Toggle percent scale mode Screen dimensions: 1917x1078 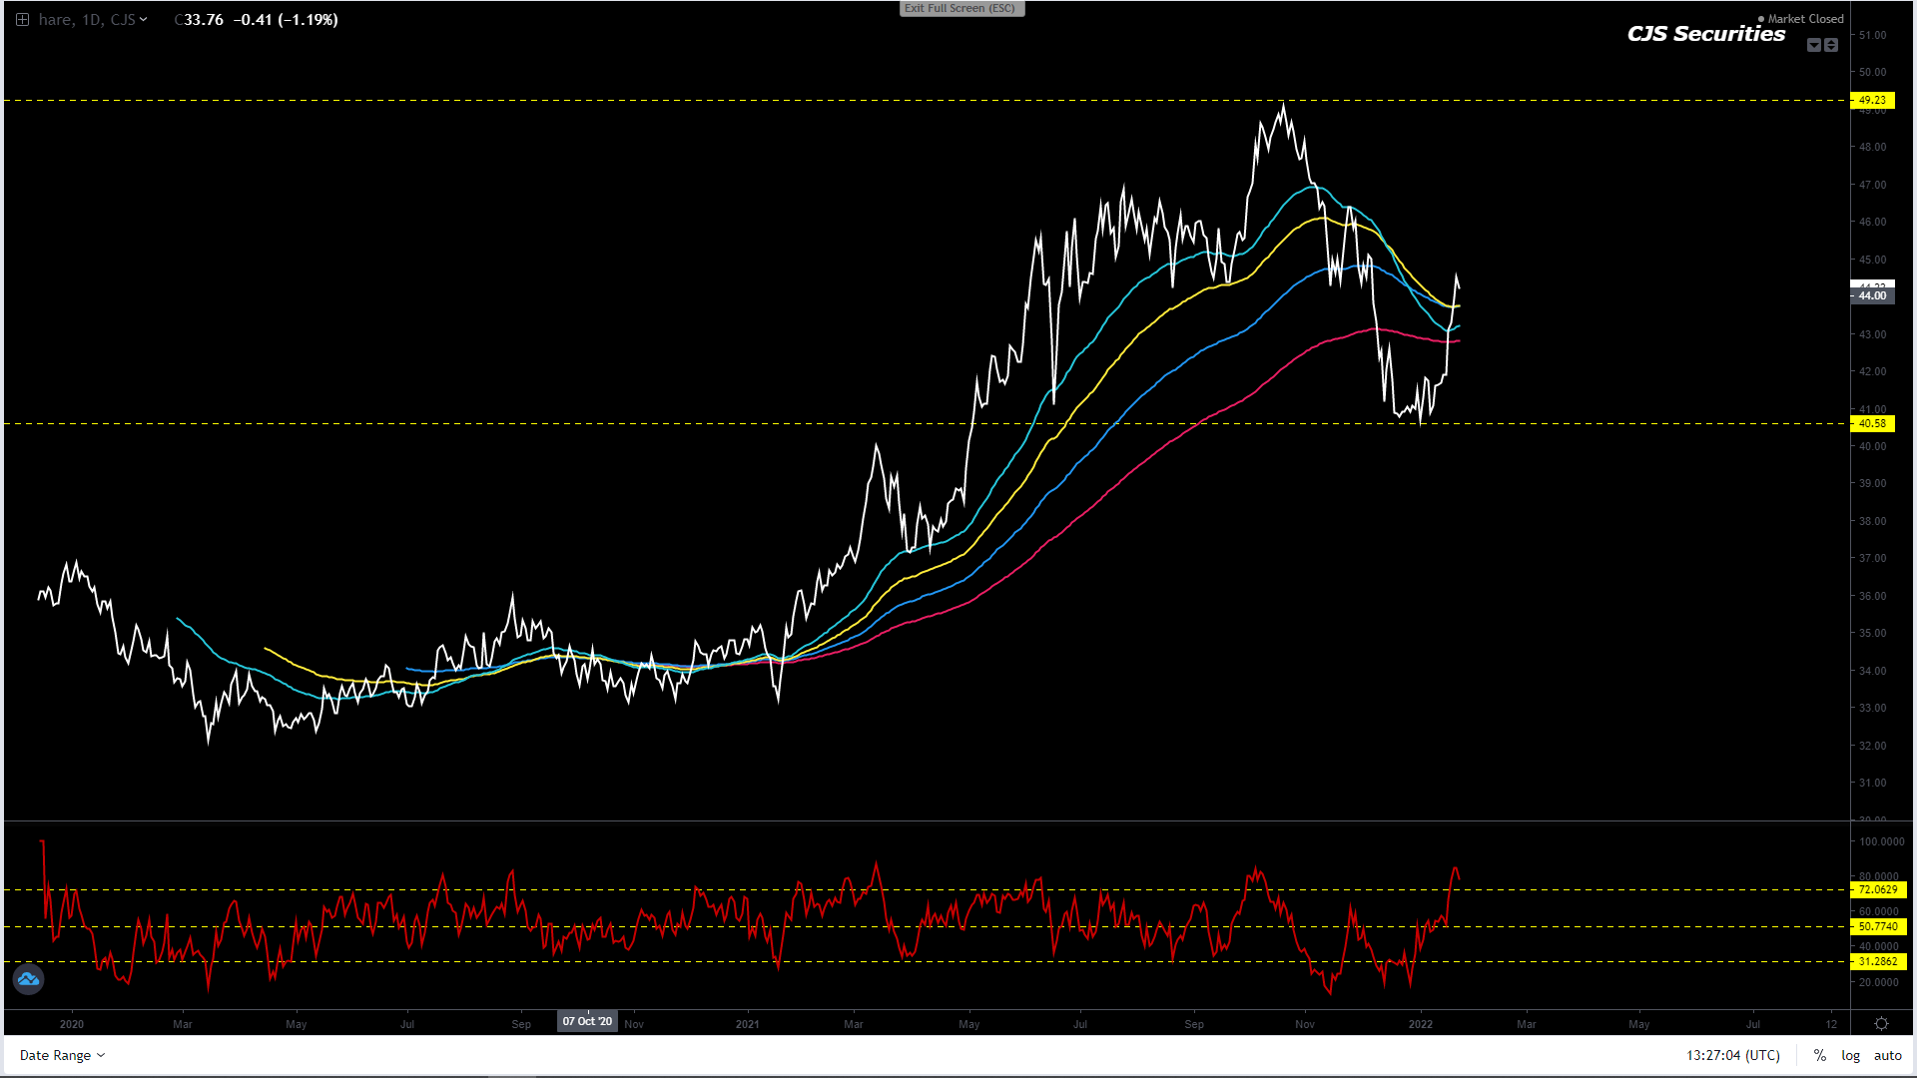pyautogui.click(x=1820, y=1055)
